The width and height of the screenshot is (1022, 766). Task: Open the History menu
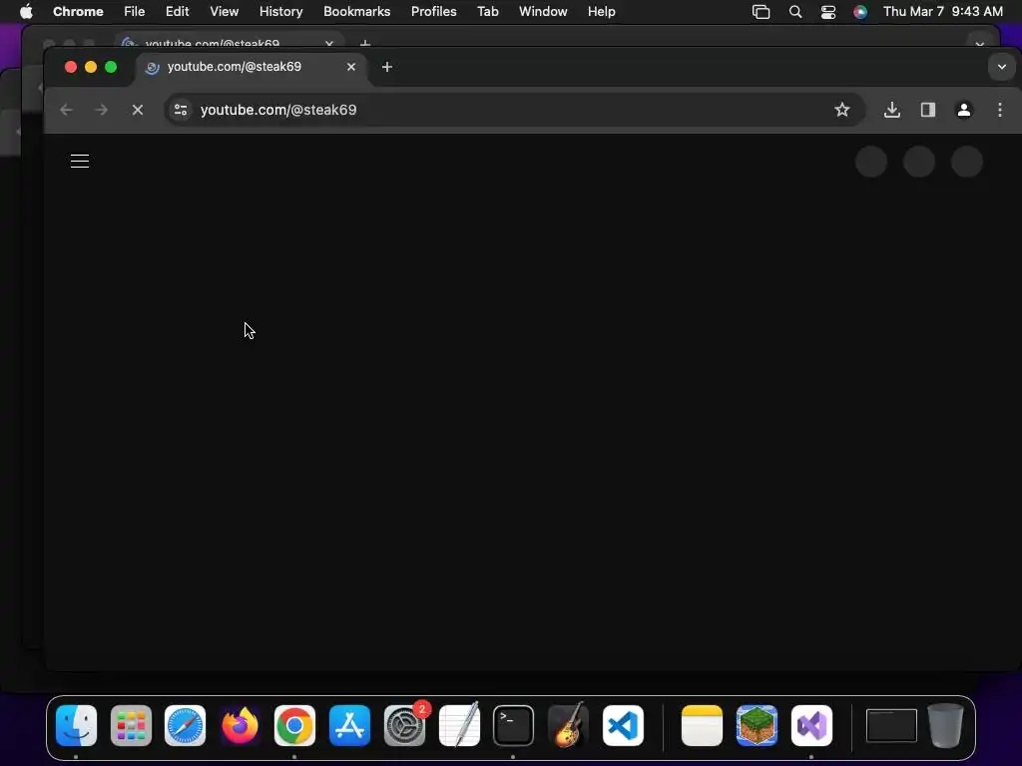[280, 12]
